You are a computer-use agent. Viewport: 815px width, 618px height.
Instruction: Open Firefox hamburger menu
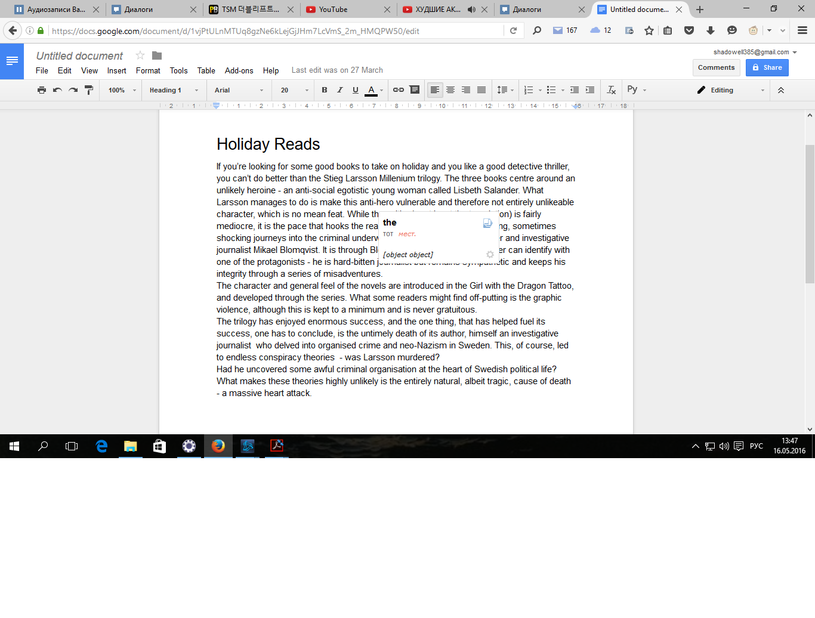802,30
